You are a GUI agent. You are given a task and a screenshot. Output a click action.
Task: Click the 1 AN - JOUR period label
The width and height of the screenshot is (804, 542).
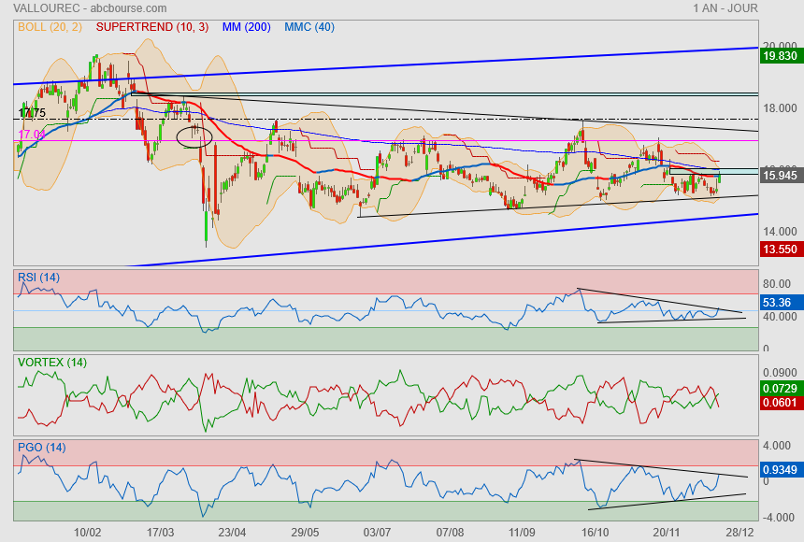[x=725, y=8]
